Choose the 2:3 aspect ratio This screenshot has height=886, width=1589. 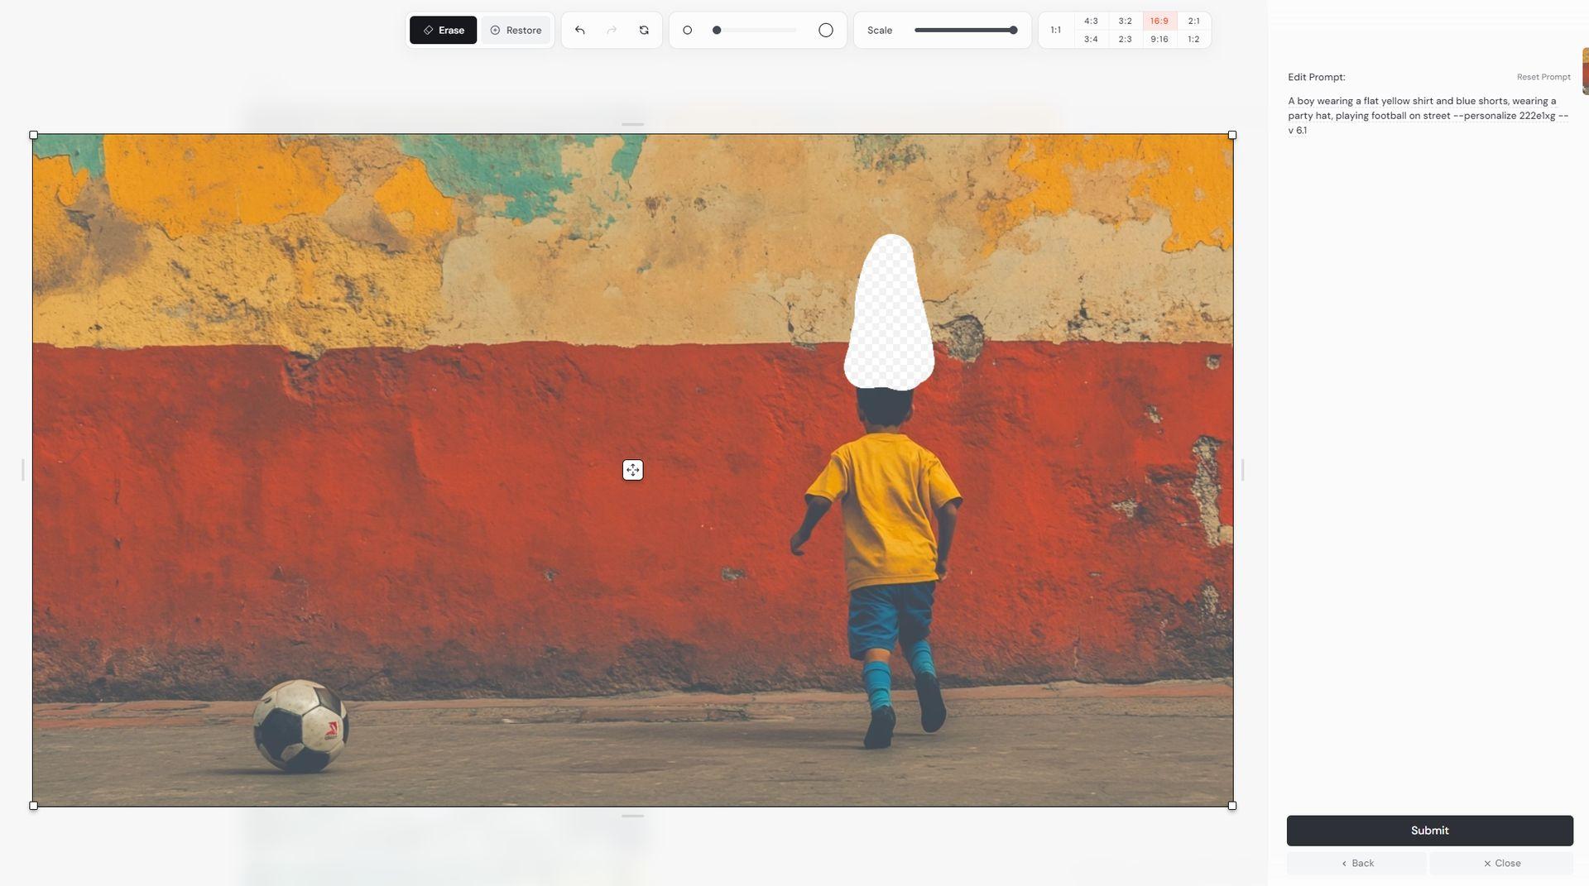[1125, 40]
